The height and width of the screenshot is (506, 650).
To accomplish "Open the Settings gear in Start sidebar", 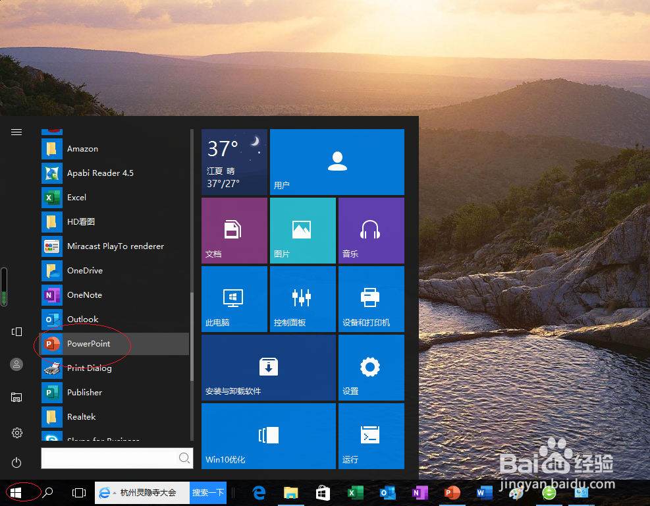I will click(x=16, y=433).
